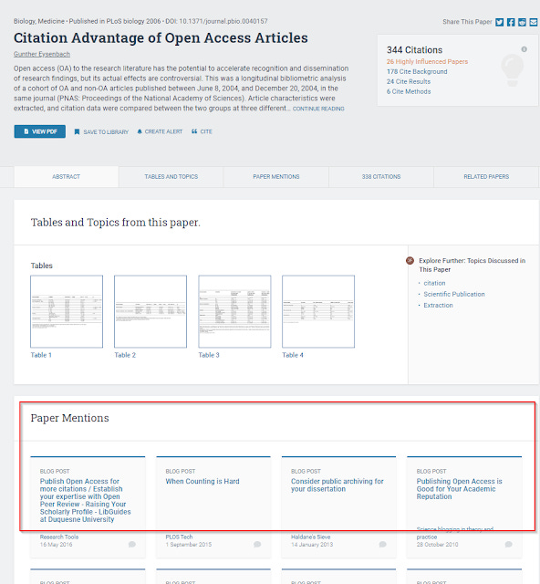Click the Table 1 caption link
The height and width of the screenshot is (584, 540).
pos(41,355)
